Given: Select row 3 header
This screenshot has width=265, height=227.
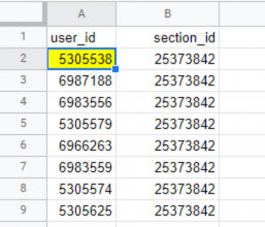Looking at the screenshot, I should pyautogui.click(x=23, y=81).
